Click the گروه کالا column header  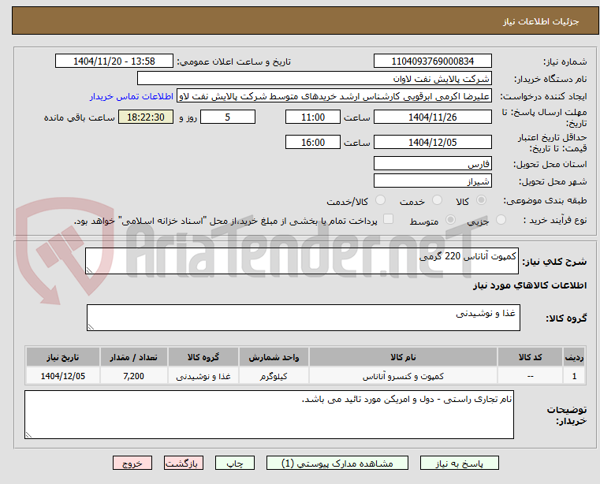click(x=203, y=357)
